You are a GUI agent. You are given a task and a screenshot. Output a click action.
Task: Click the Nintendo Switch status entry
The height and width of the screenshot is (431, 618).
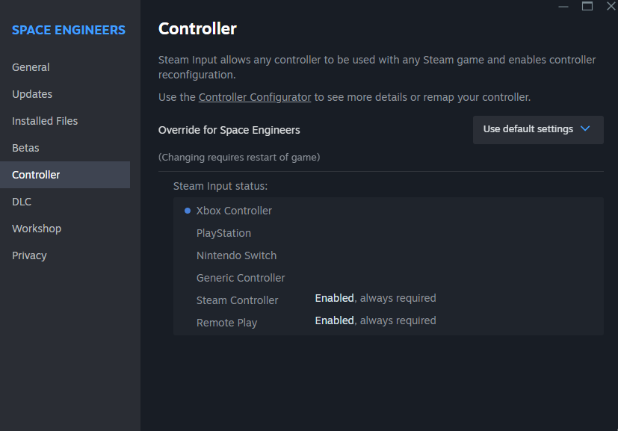pos(236,255)
